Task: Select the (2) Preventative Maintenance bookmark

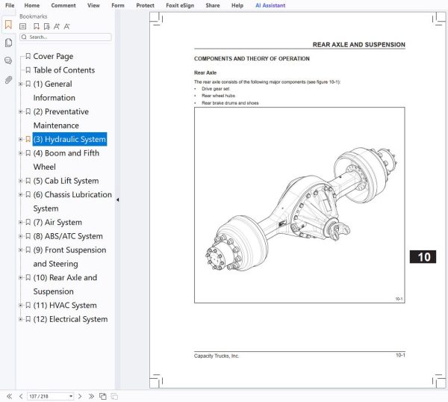Action: (61, 118)
